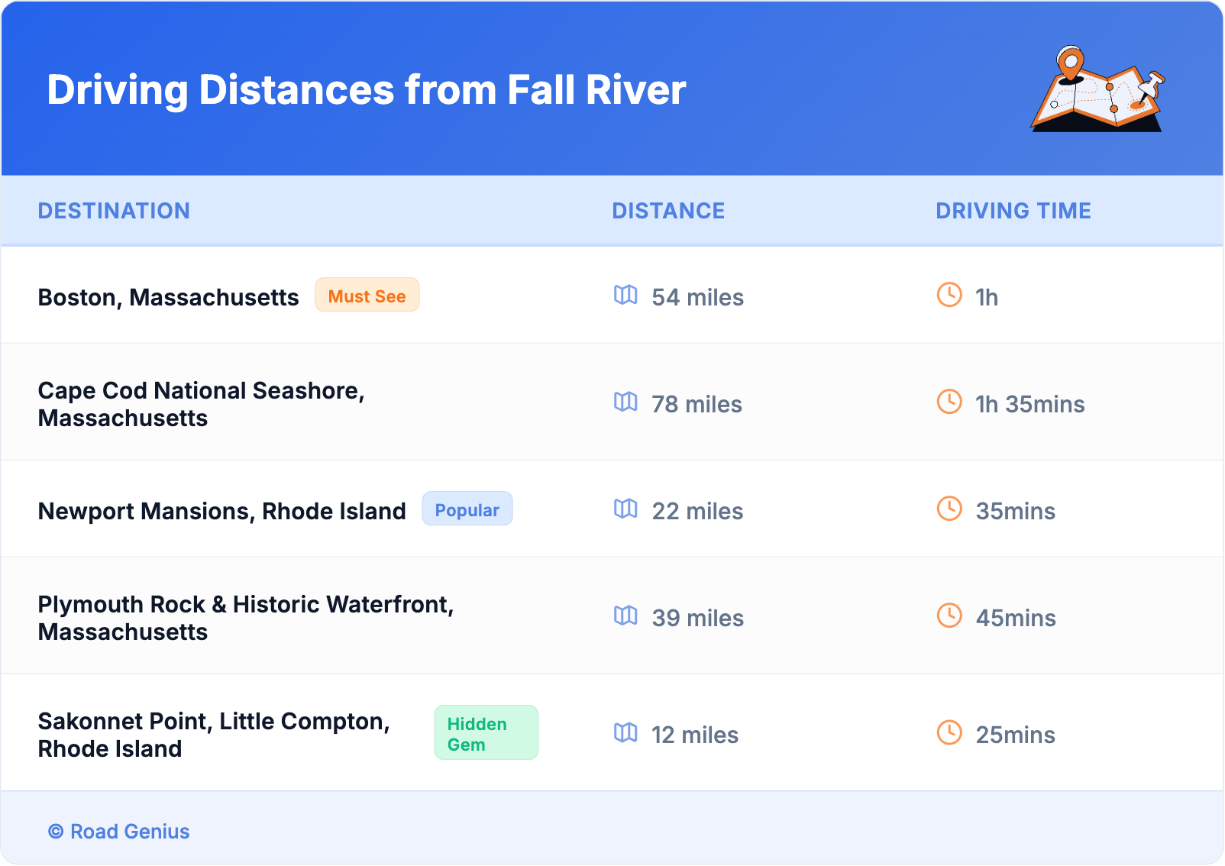Click the map illustration in the header
This screenshot has height=866, width=1225.
pos(1098,90)
